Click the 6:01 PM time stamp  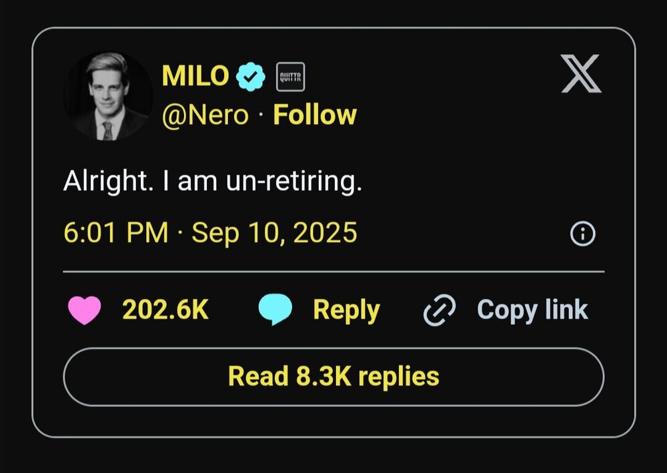115,233
